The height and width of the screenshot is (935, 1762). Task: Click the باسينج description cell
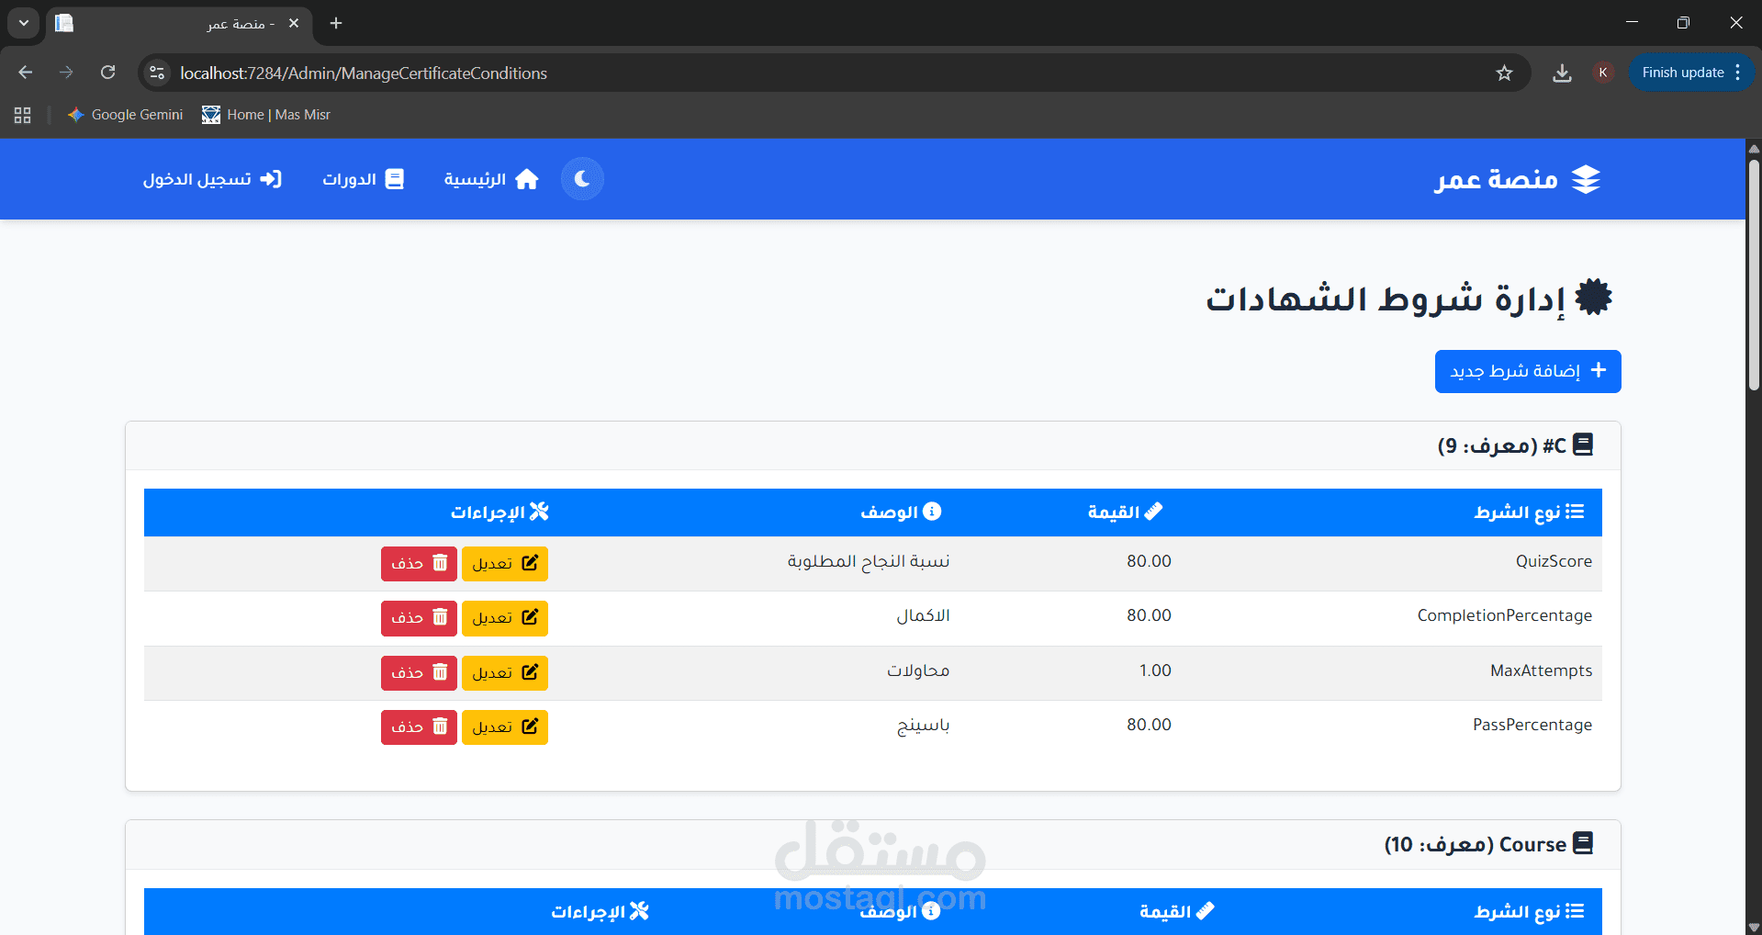click(x=923, y=726)
